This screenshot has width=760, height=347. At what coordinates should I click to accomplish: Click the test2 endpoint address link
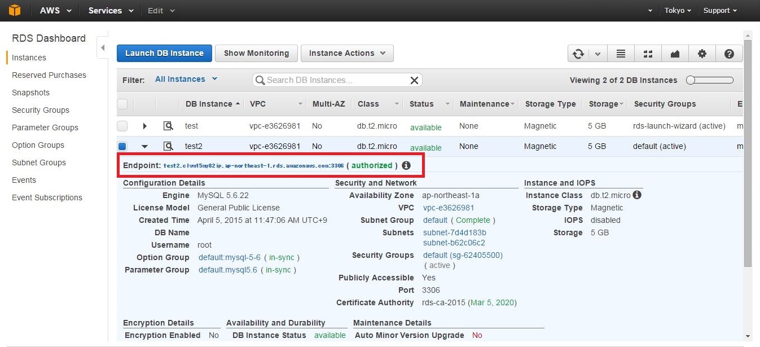(x=254, y=166)
